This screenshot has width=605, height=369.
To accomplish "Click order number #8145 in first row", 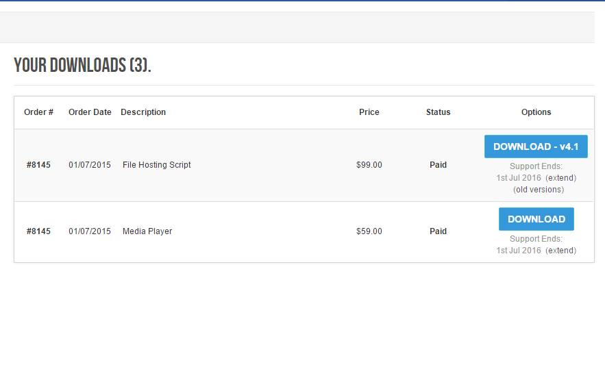I will coord(38,165).
